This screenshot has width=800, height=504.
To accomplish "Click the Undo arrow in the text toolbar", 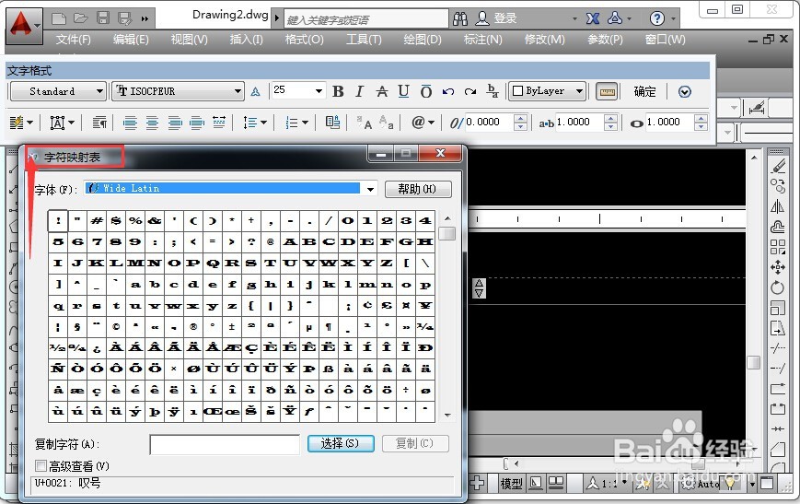I will (x=448, y=91).
